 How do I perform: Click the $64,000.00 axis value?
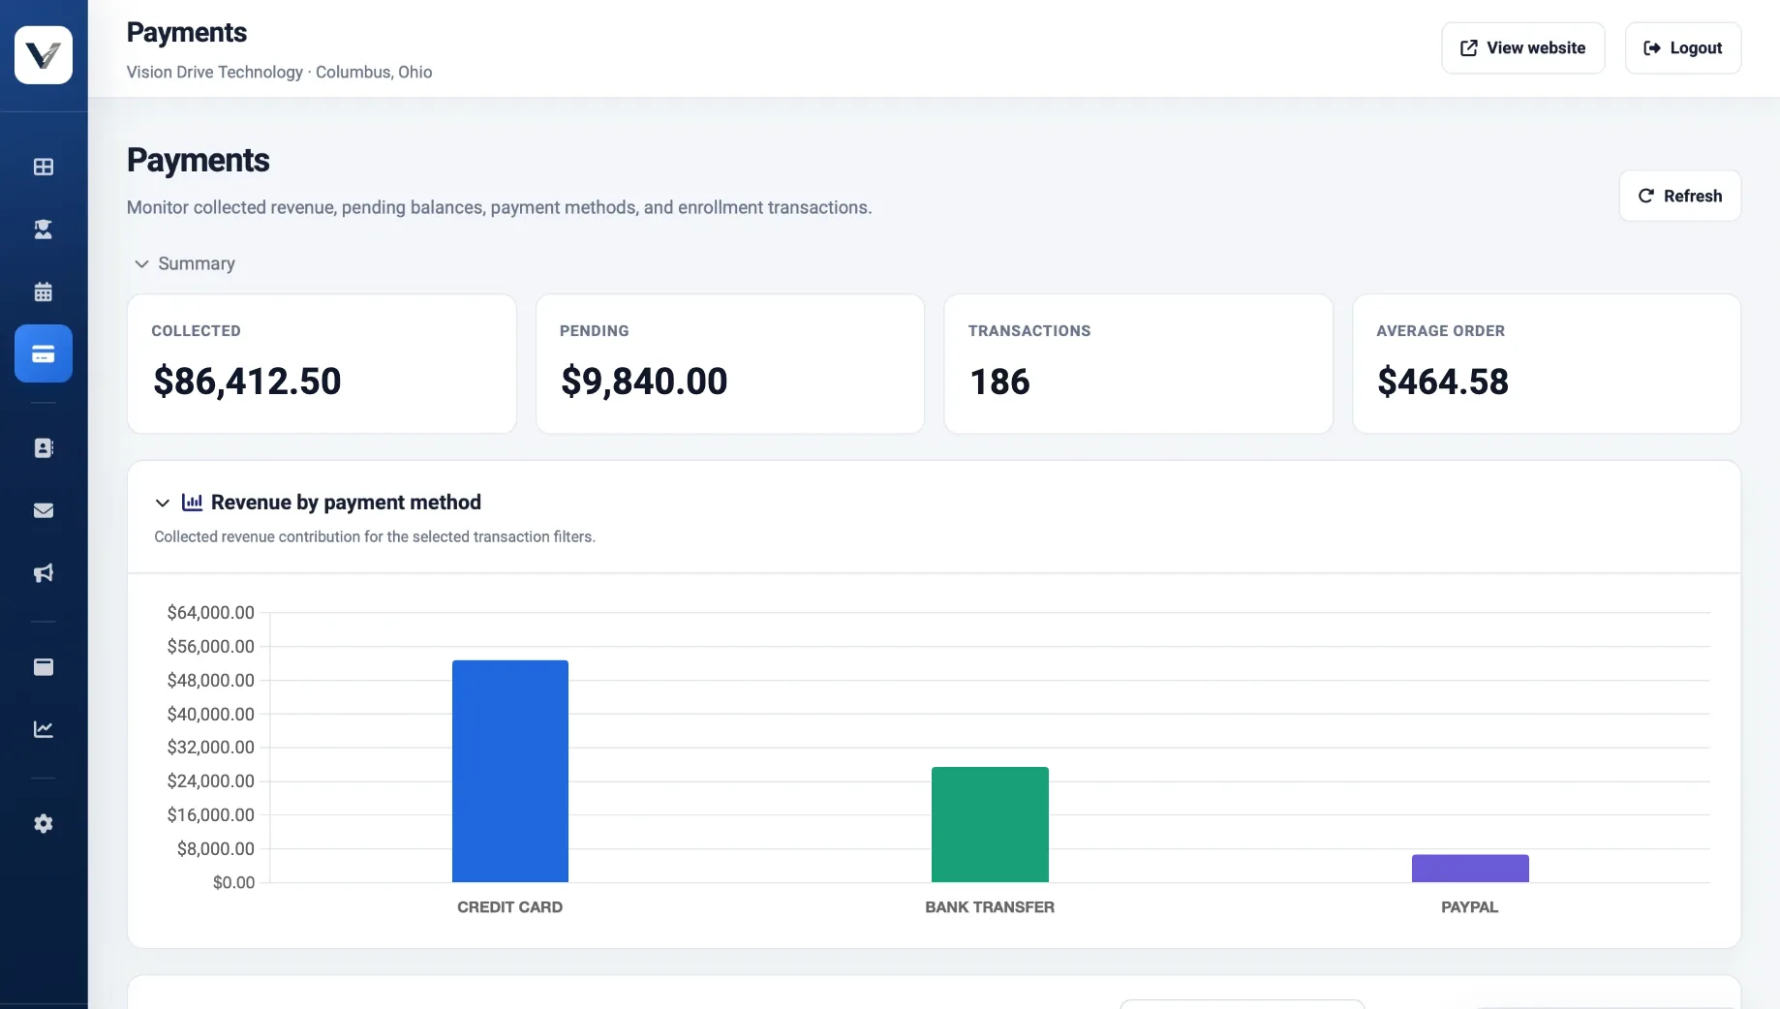click(211, 612)
